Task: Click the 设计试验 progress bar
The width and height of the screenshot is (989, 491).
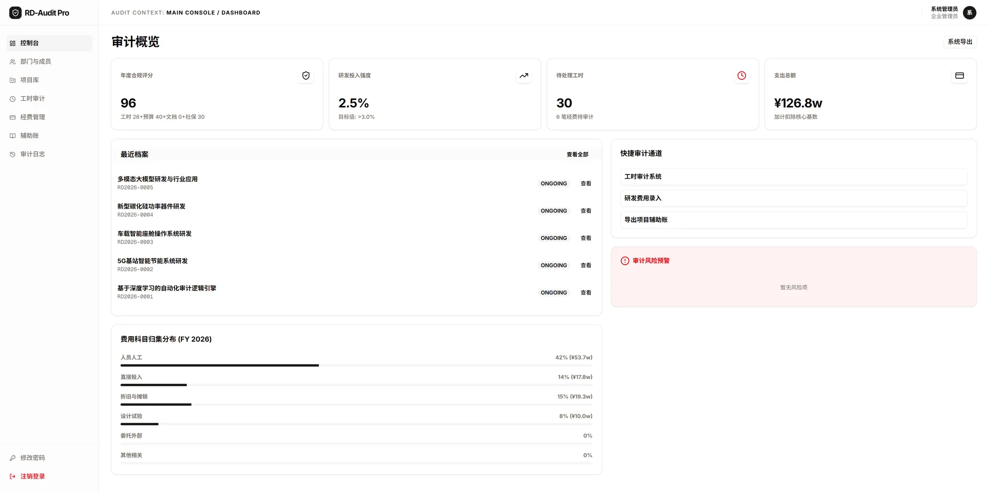Action: [356, 424]
